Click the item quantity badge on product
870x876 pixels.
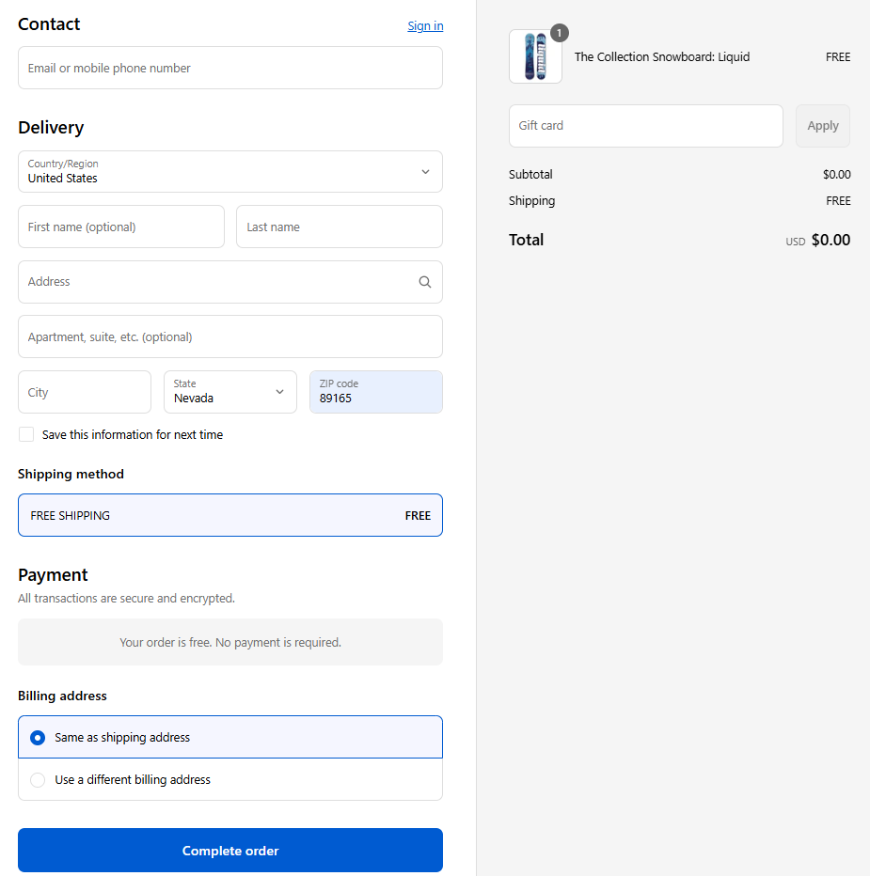(560, 34)
